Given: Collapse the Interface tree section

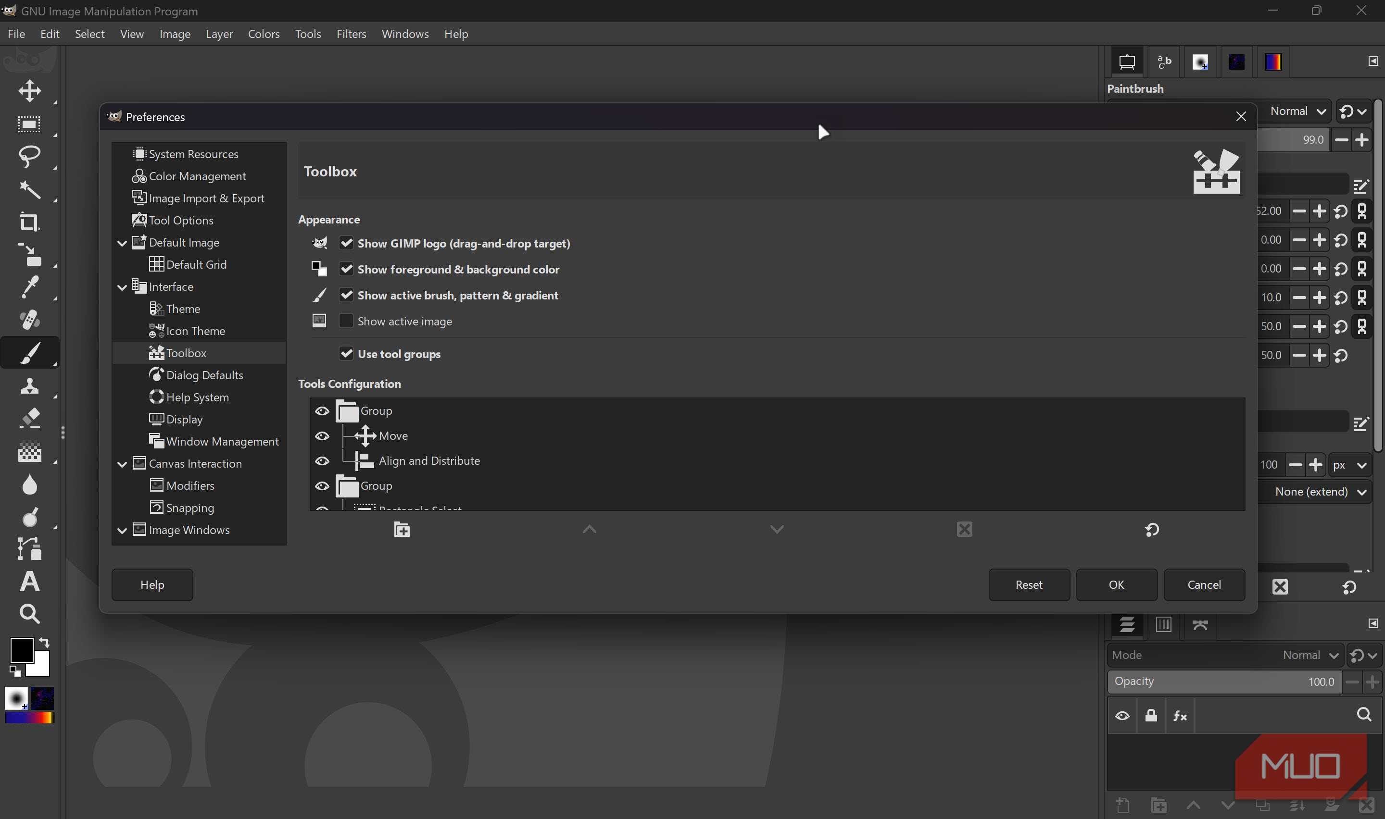Looking at the screenshot, I should click(x=122, y=286).
